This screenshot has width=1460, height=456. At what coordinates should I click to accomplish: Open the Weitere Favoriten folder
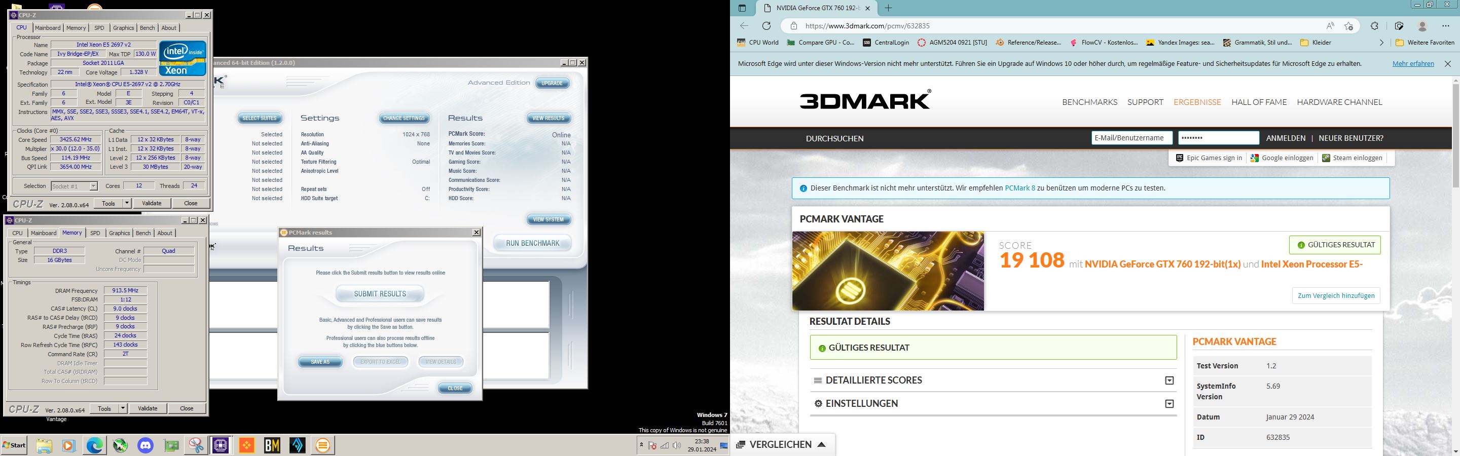1425,43
